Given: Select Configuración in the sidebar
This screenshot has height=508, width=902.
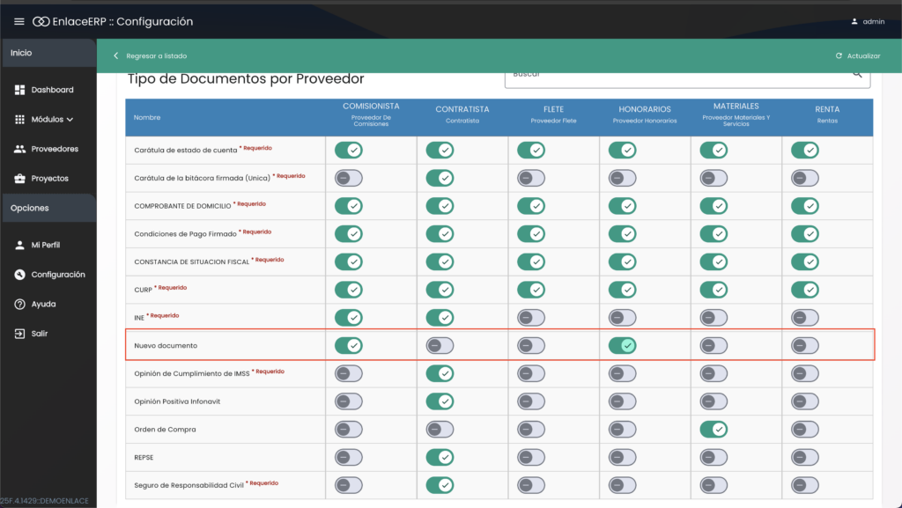Looking at the screenshot, I should (x=58, y=275).
